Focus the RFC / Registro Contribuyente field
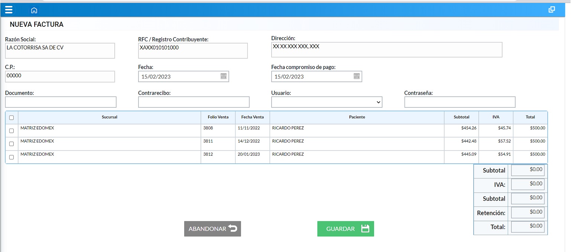The width and height of the screenshot is (572, 252). pos(193,51)
